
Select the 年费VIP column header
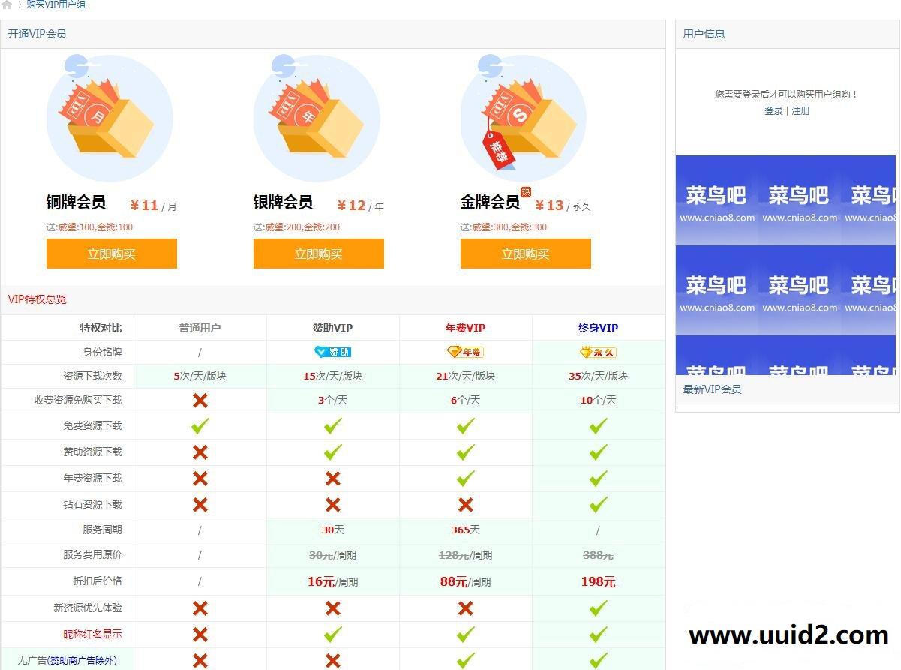coord(465,328)
